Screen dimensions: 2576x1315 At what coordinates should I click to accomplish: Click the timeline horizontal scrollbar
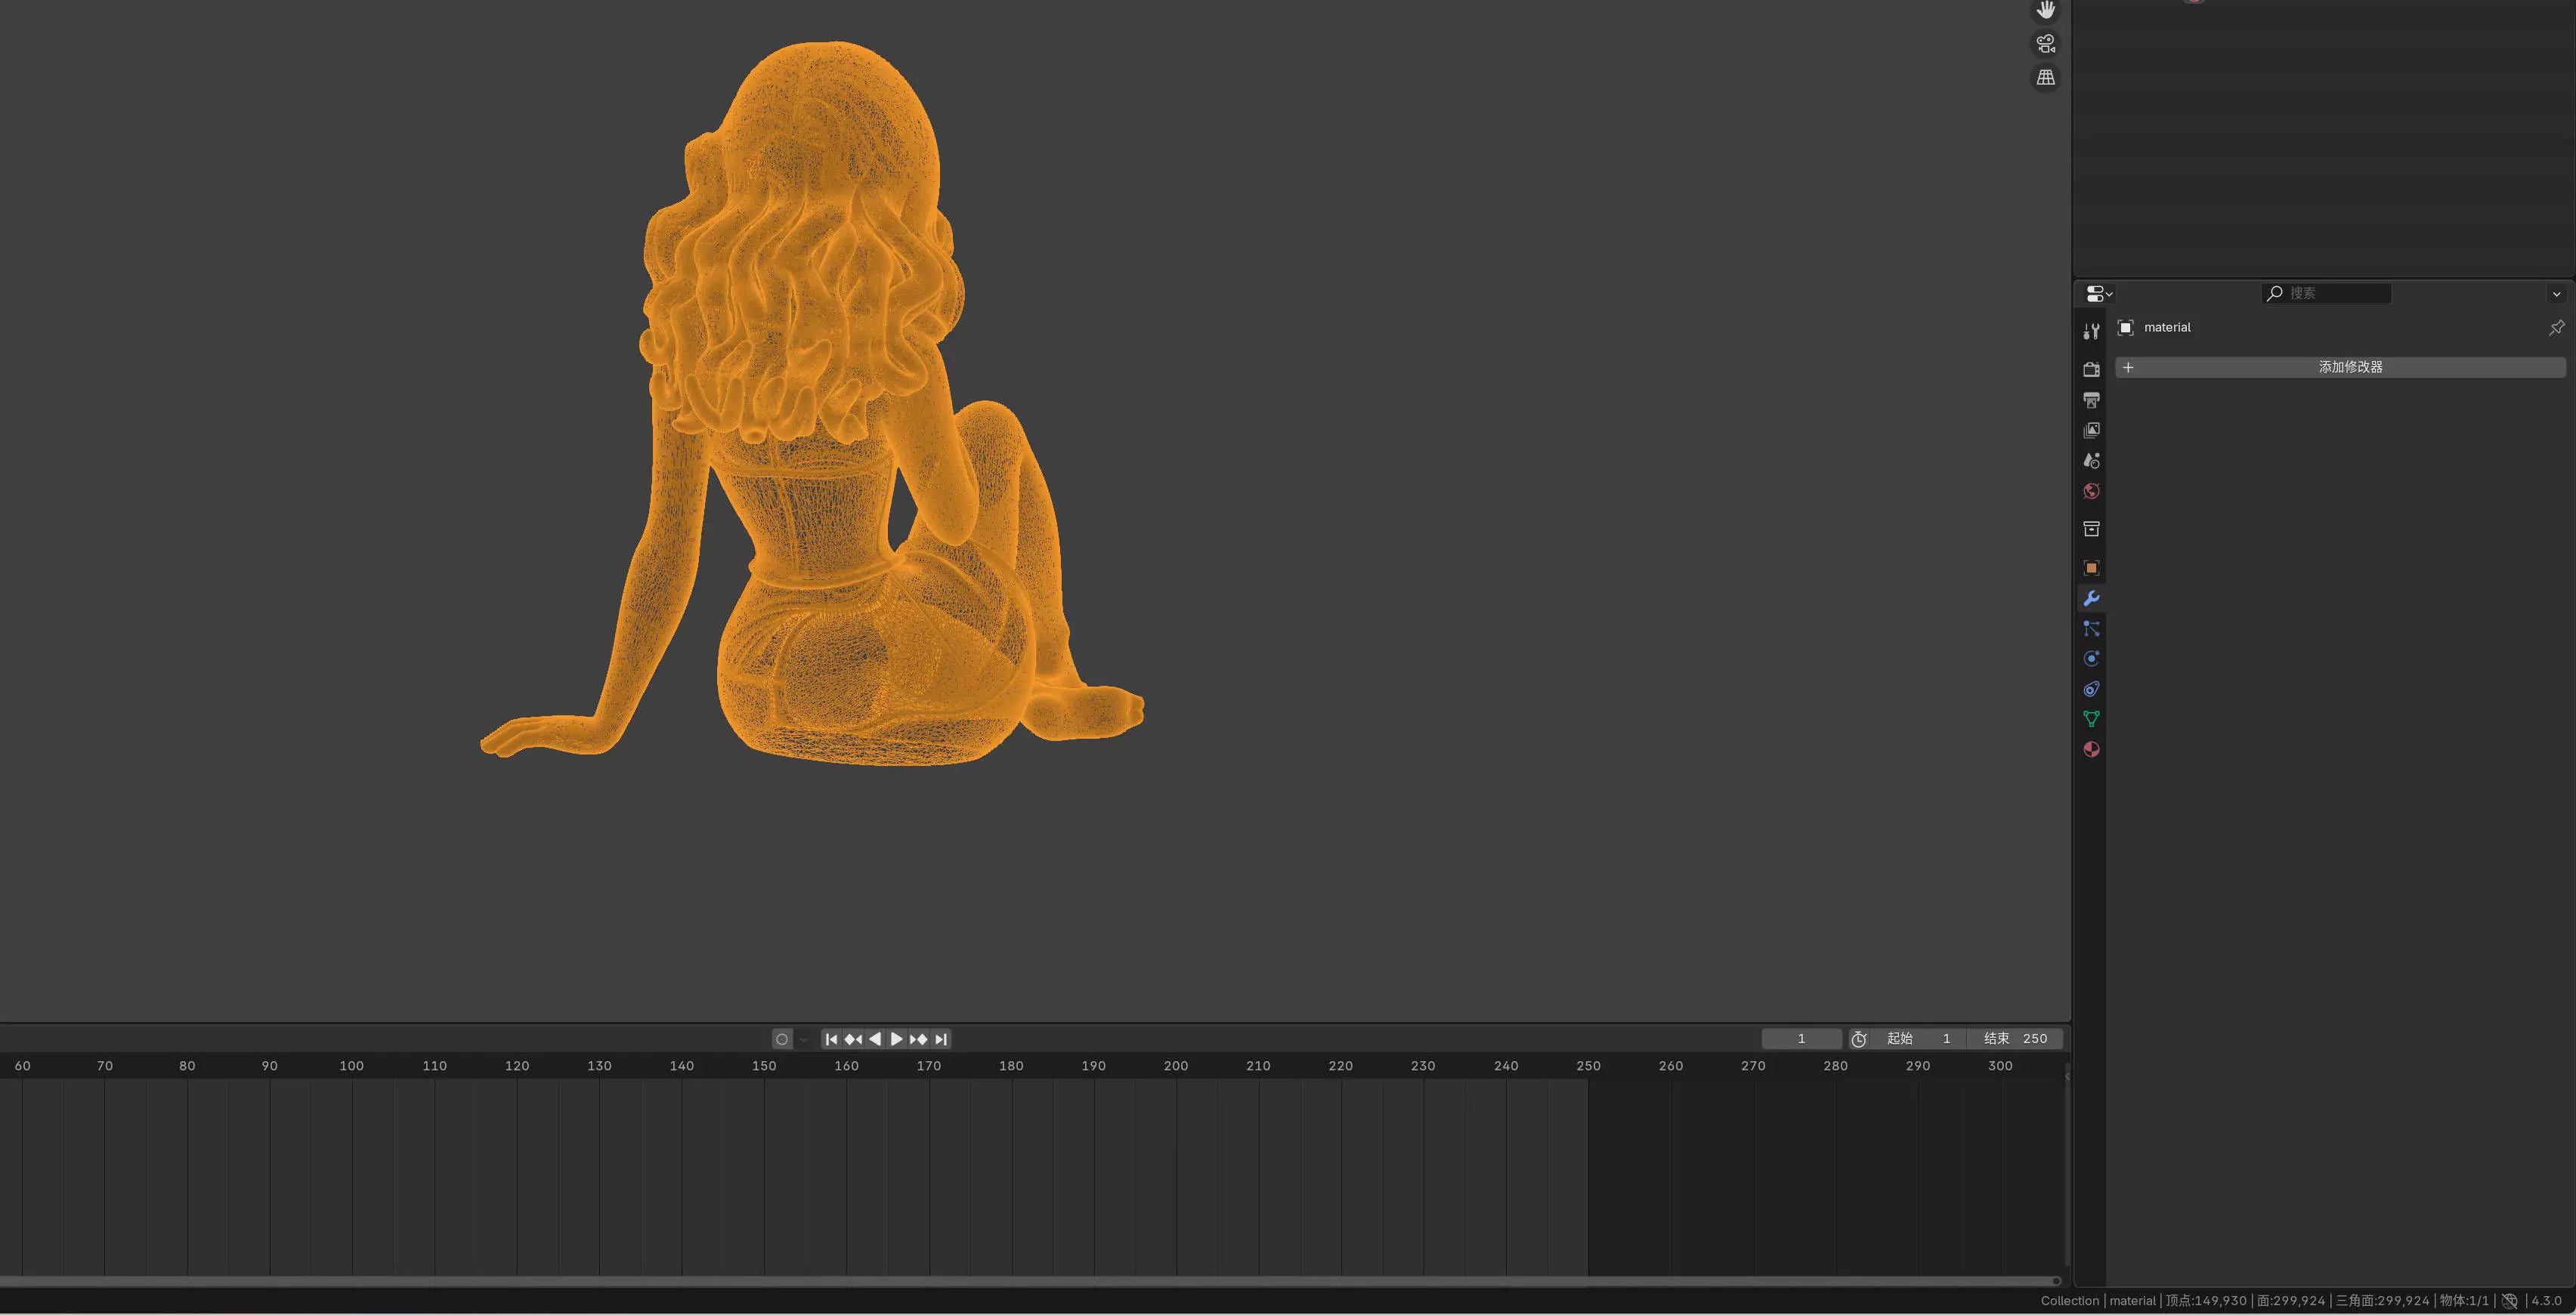click(1028, 1280)
